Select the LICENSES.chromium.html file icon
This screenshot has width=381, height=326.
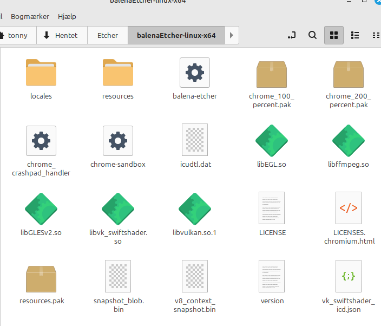(x=348, y=208)
